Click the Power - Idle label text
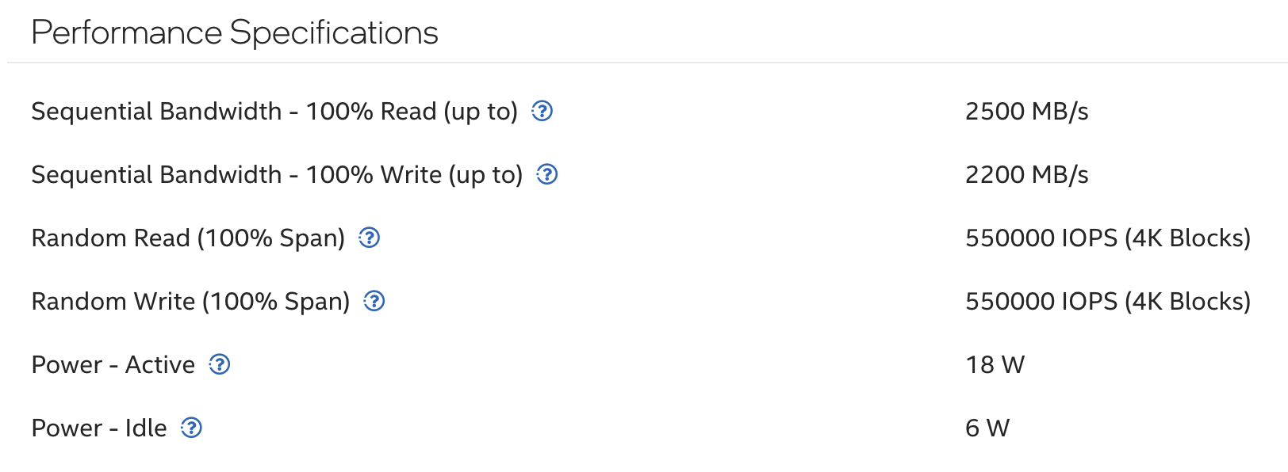Screen dimensions: 1288x472 coord(99,428)
